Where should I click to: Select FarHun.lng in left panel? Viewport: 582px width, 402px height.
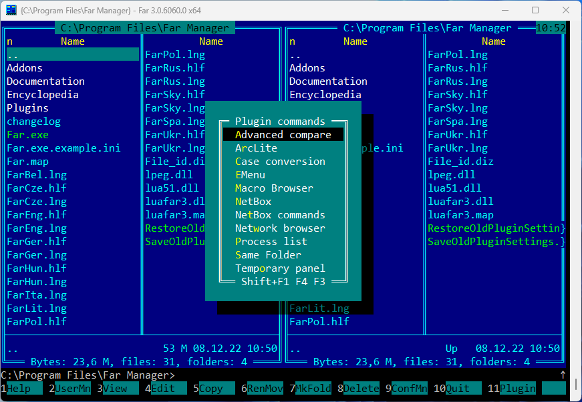pos(37,282)
